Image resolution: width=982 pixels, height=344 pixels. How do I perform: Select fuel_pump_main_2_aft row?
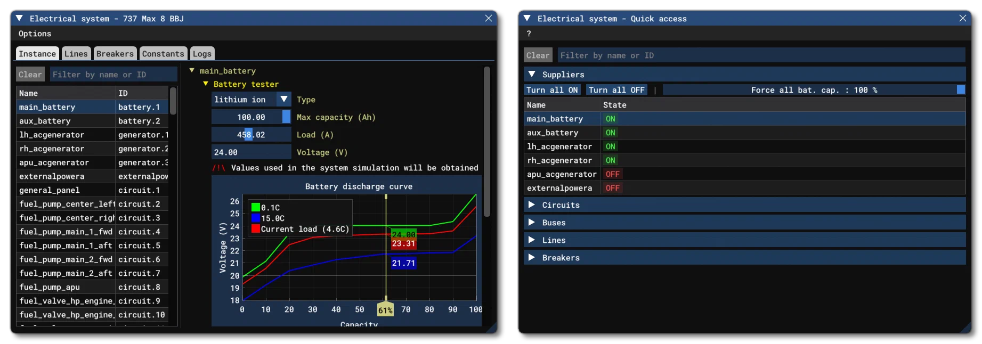pos(93,273)
